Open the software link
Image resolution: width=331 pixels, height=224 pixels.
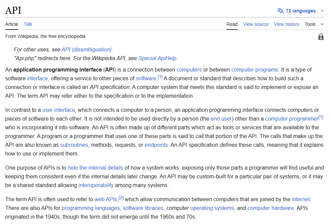click(146, 78)
